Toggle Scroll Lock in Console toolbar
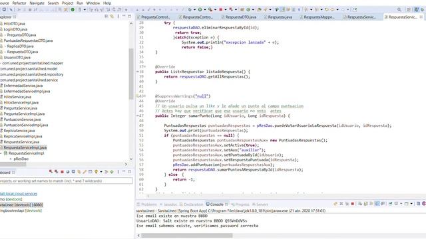 pos(365,204)
